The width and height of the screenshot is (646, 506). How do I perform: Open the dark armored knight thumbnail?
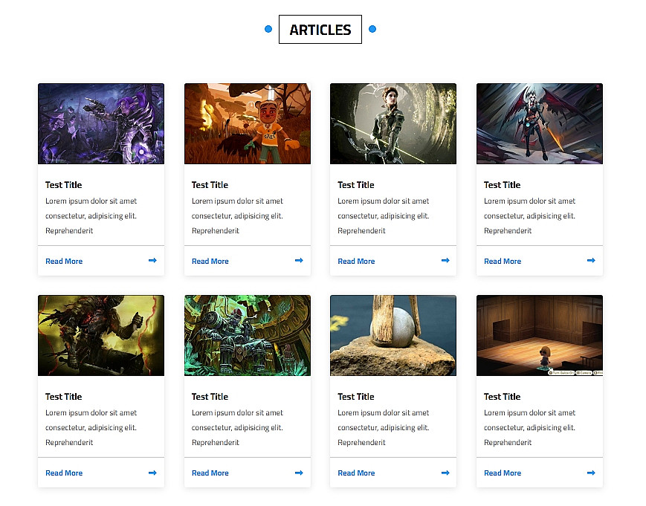pyautogui.click(x=101, y=335)
